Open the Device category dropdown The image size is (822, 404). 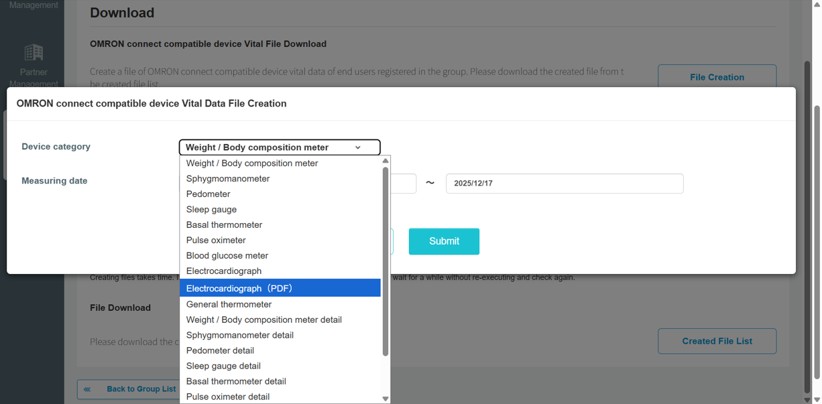[x=280, y=147]
